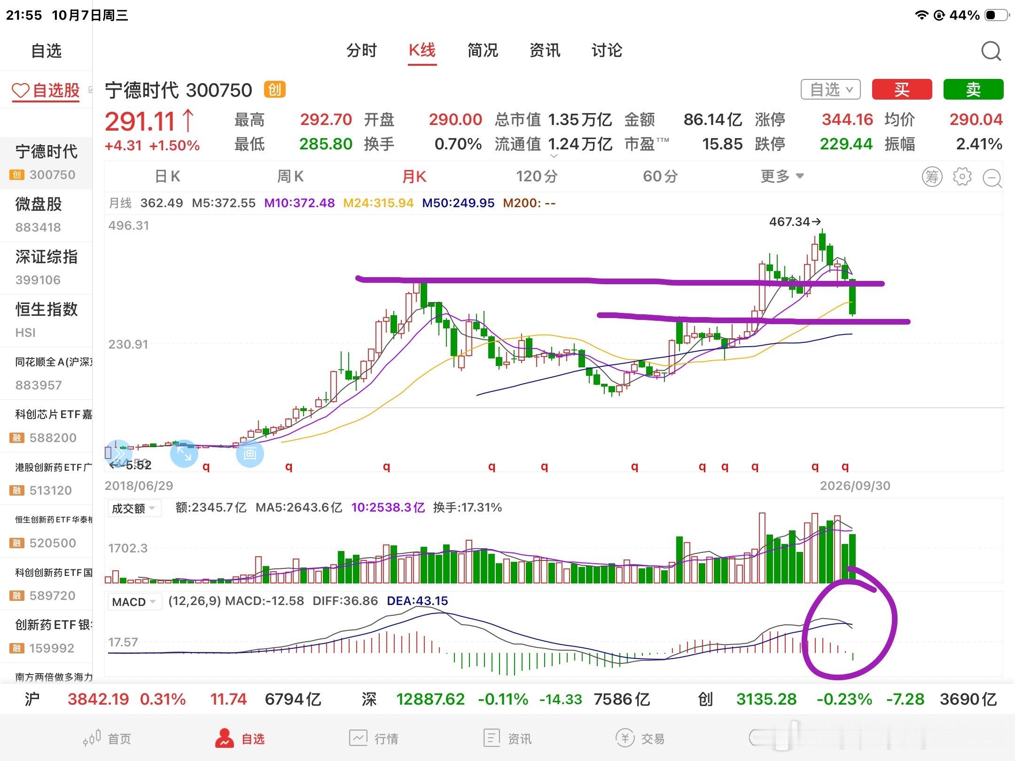
Task: Select 科创芯片ETF 588200 in watchlist
Action: 46,426
